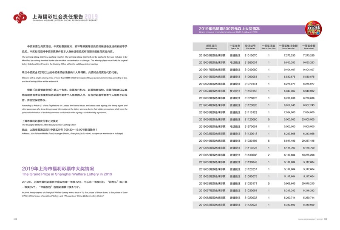The image size is (340, 230).
Task: Select the row item 2019058期双色球彩票
Action: [212, 198]
